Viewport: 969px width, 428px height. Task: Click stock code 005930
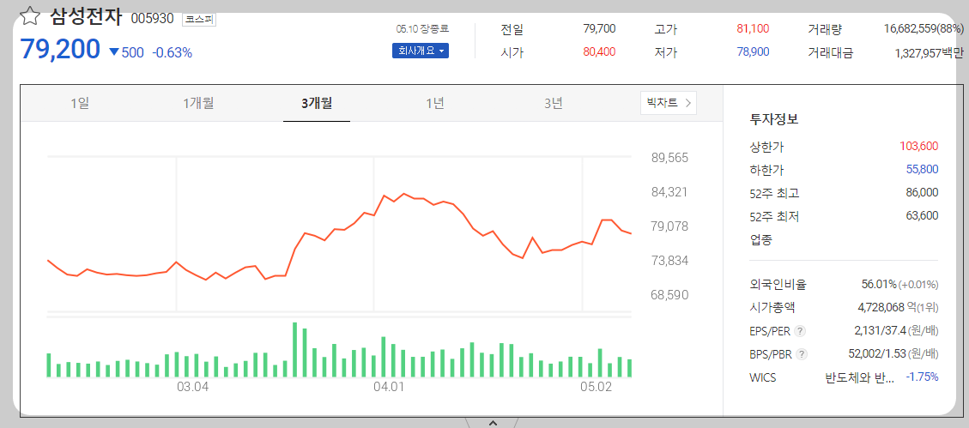[152, 19]
